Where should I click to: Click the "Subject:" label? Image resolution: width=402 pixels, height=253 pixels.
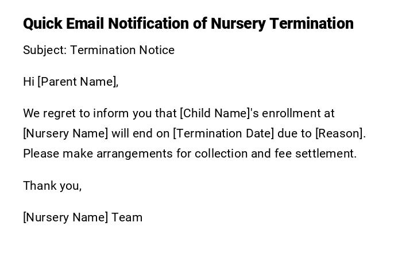point(45,50)
